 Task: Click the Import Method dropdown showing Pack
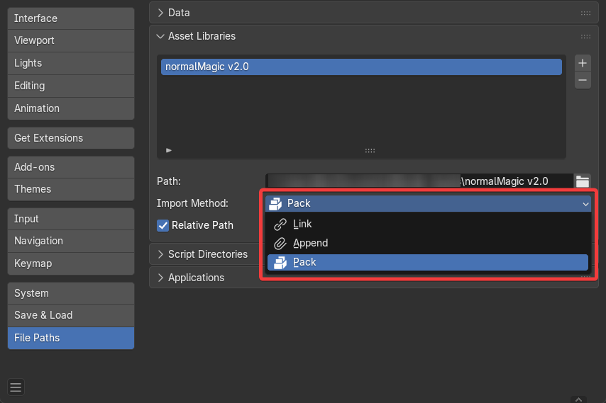point(428,203)
